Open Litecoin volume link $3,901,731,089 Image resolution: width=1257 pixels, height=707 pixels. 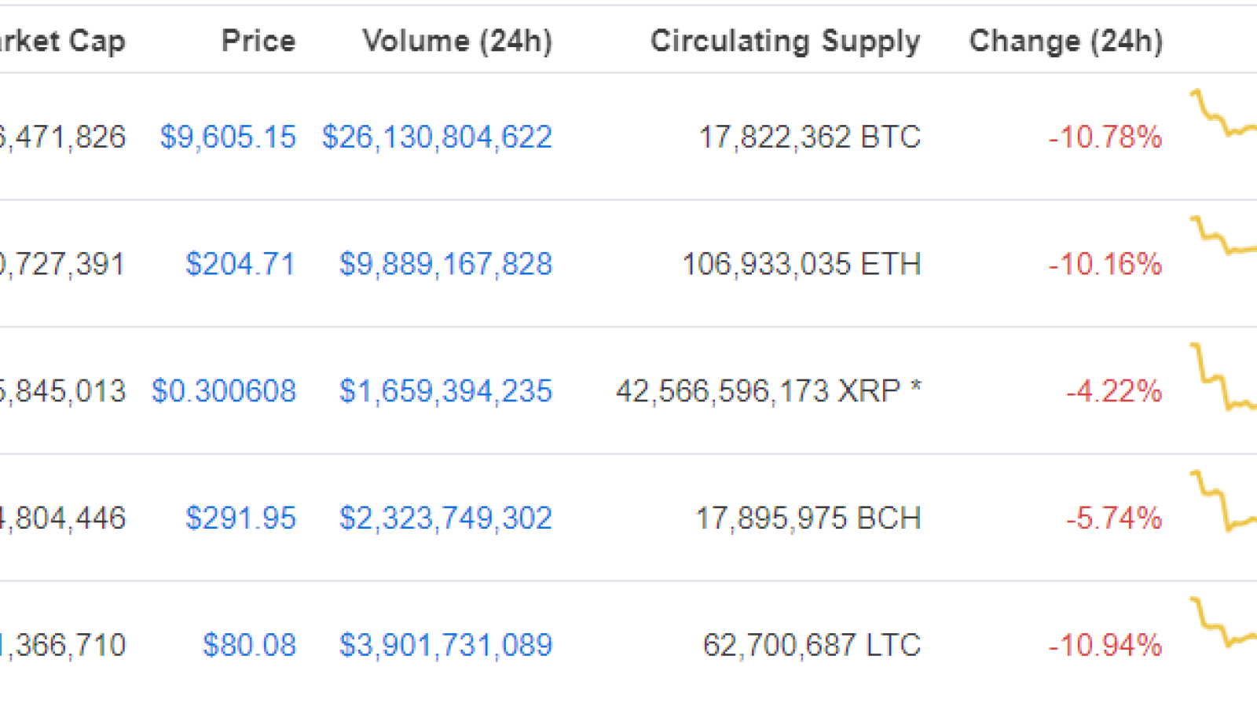coord(445,646)
